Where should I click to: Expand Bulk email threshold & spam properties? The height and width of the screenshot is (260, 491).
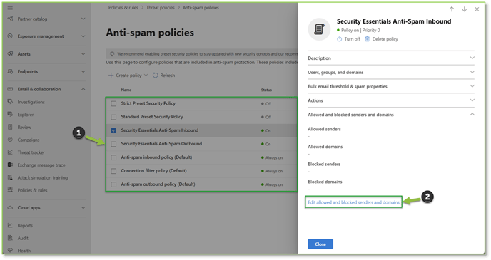pyautogui.click(x=391, y=86)
